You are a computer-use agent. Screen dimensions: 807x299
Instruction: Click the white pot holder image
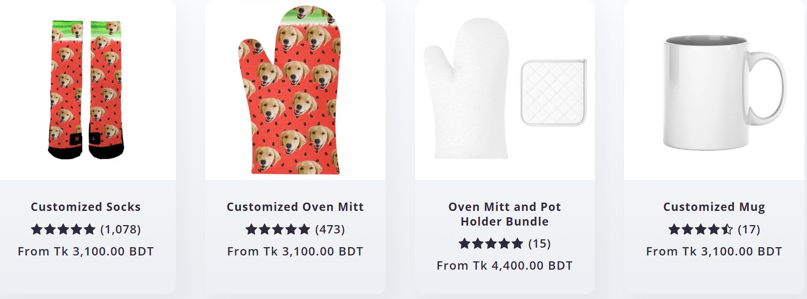click(554, 92)
